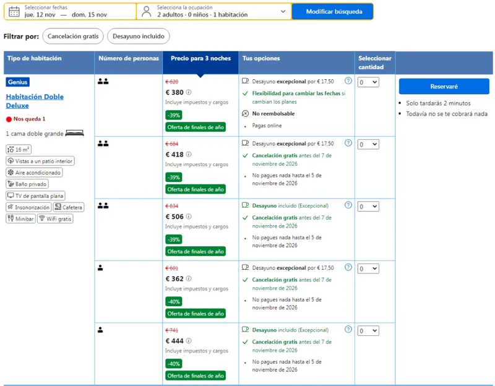Click the Precio para 3 noches column header
Image resolution: width=495 pixels, height=386 pixels.
point(200,62)
